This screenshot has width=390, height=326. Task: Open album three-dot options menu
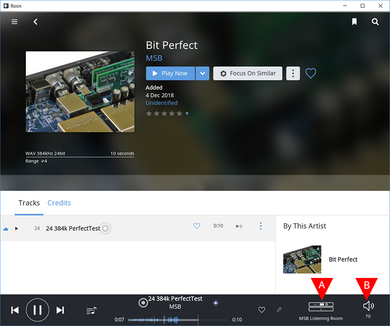point(293,74)
